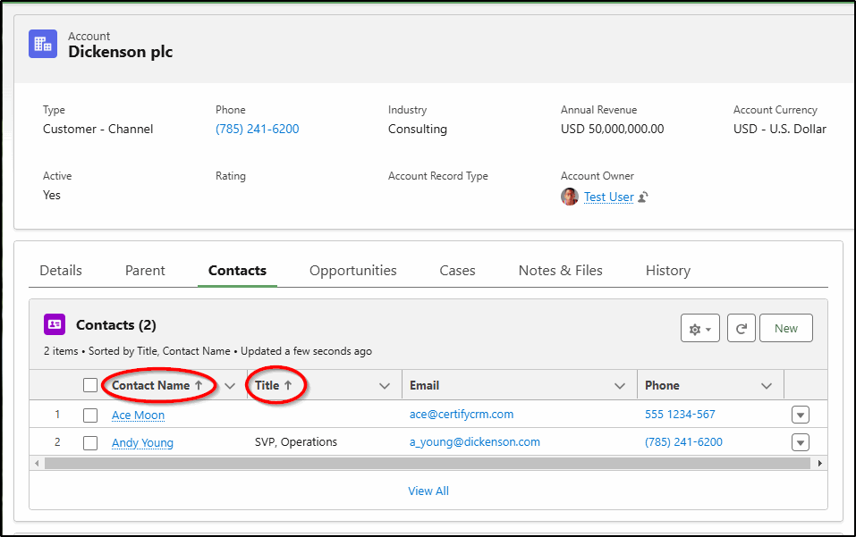Click the change owner icon
The image size is (856, 537).
643,197
